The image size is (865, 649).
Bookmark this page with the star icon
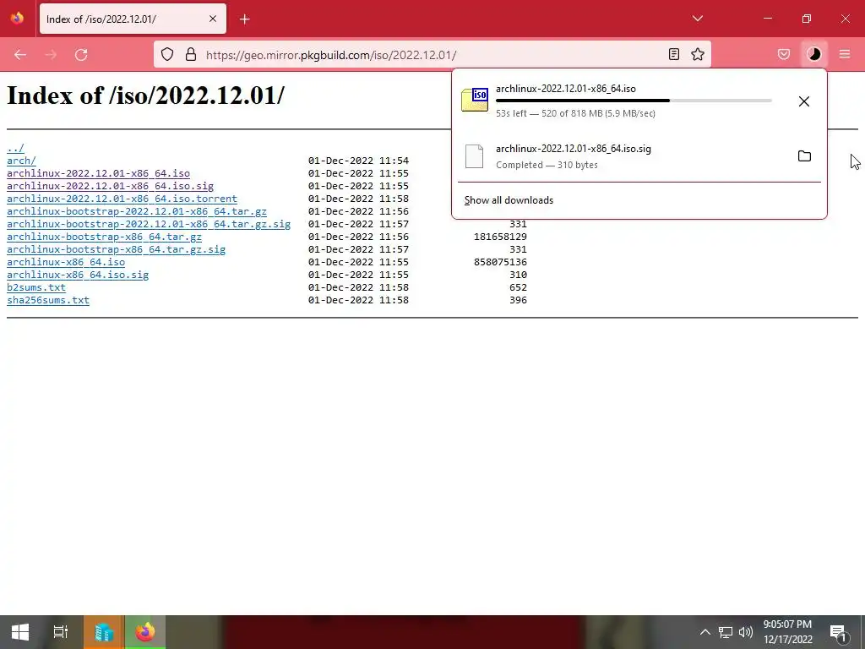click(697, 54)
